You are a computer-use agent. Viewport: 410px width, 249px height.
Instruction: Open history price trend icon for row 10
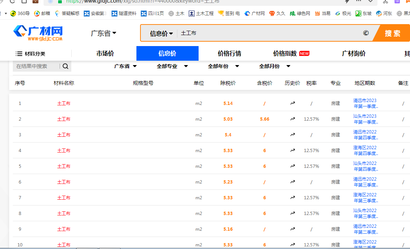click(x=292, y=245)
